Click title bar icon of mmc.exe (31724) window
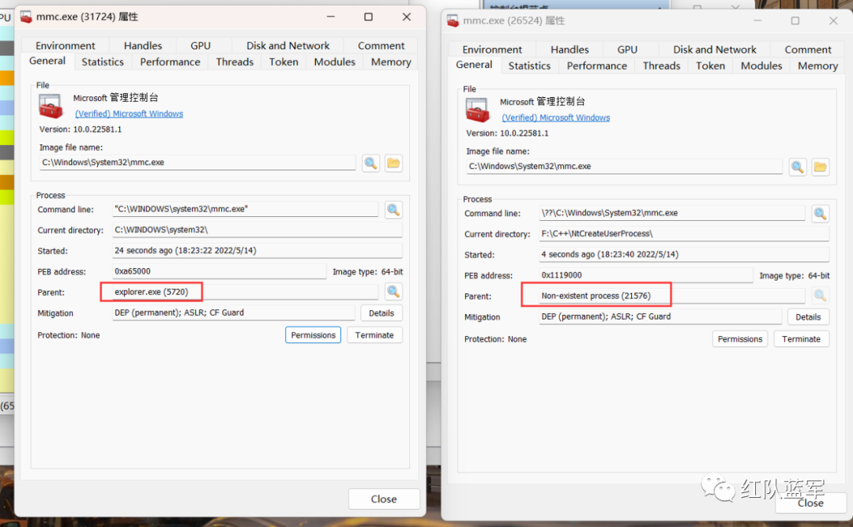The image size is (853, 527). coord(26,17)
